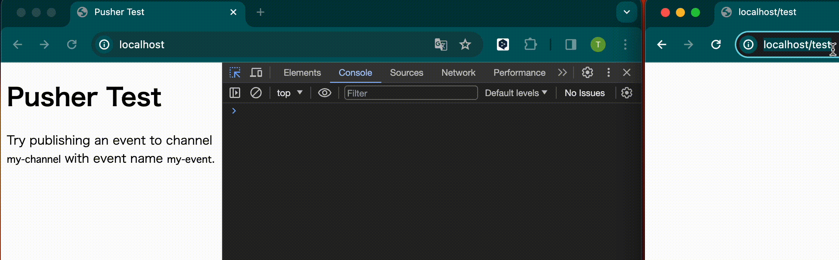This screenshot has width=839, height=260.
Task: Expand more DevTools tabs chevron
Action: tap(562, 72)
